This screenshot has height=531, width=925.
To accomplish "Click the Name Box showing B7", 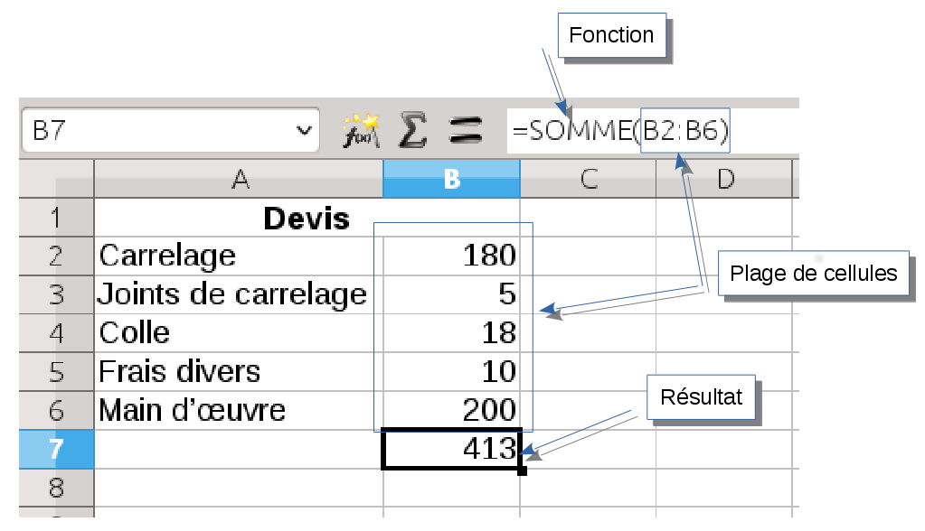I will pos(154,132).
